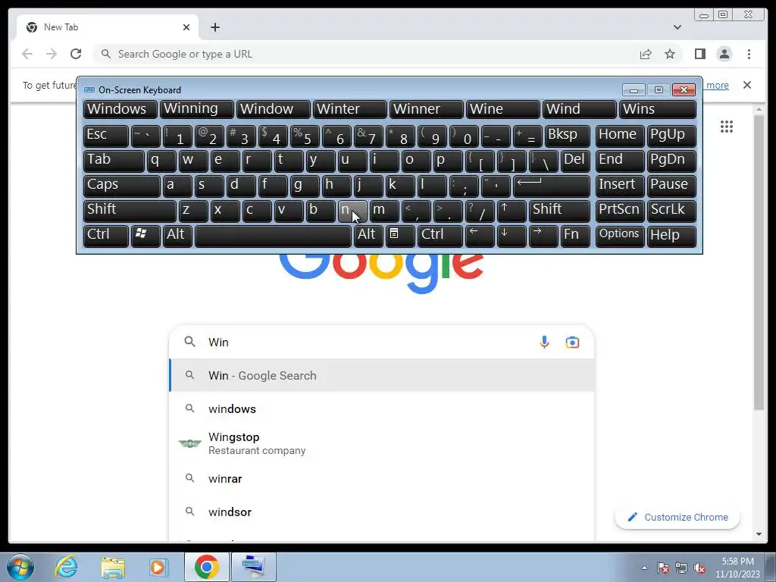Click the Enter key on On-Screen Keyboard
The height and width of the screenshot is (582, 776).
coord(552,186)
